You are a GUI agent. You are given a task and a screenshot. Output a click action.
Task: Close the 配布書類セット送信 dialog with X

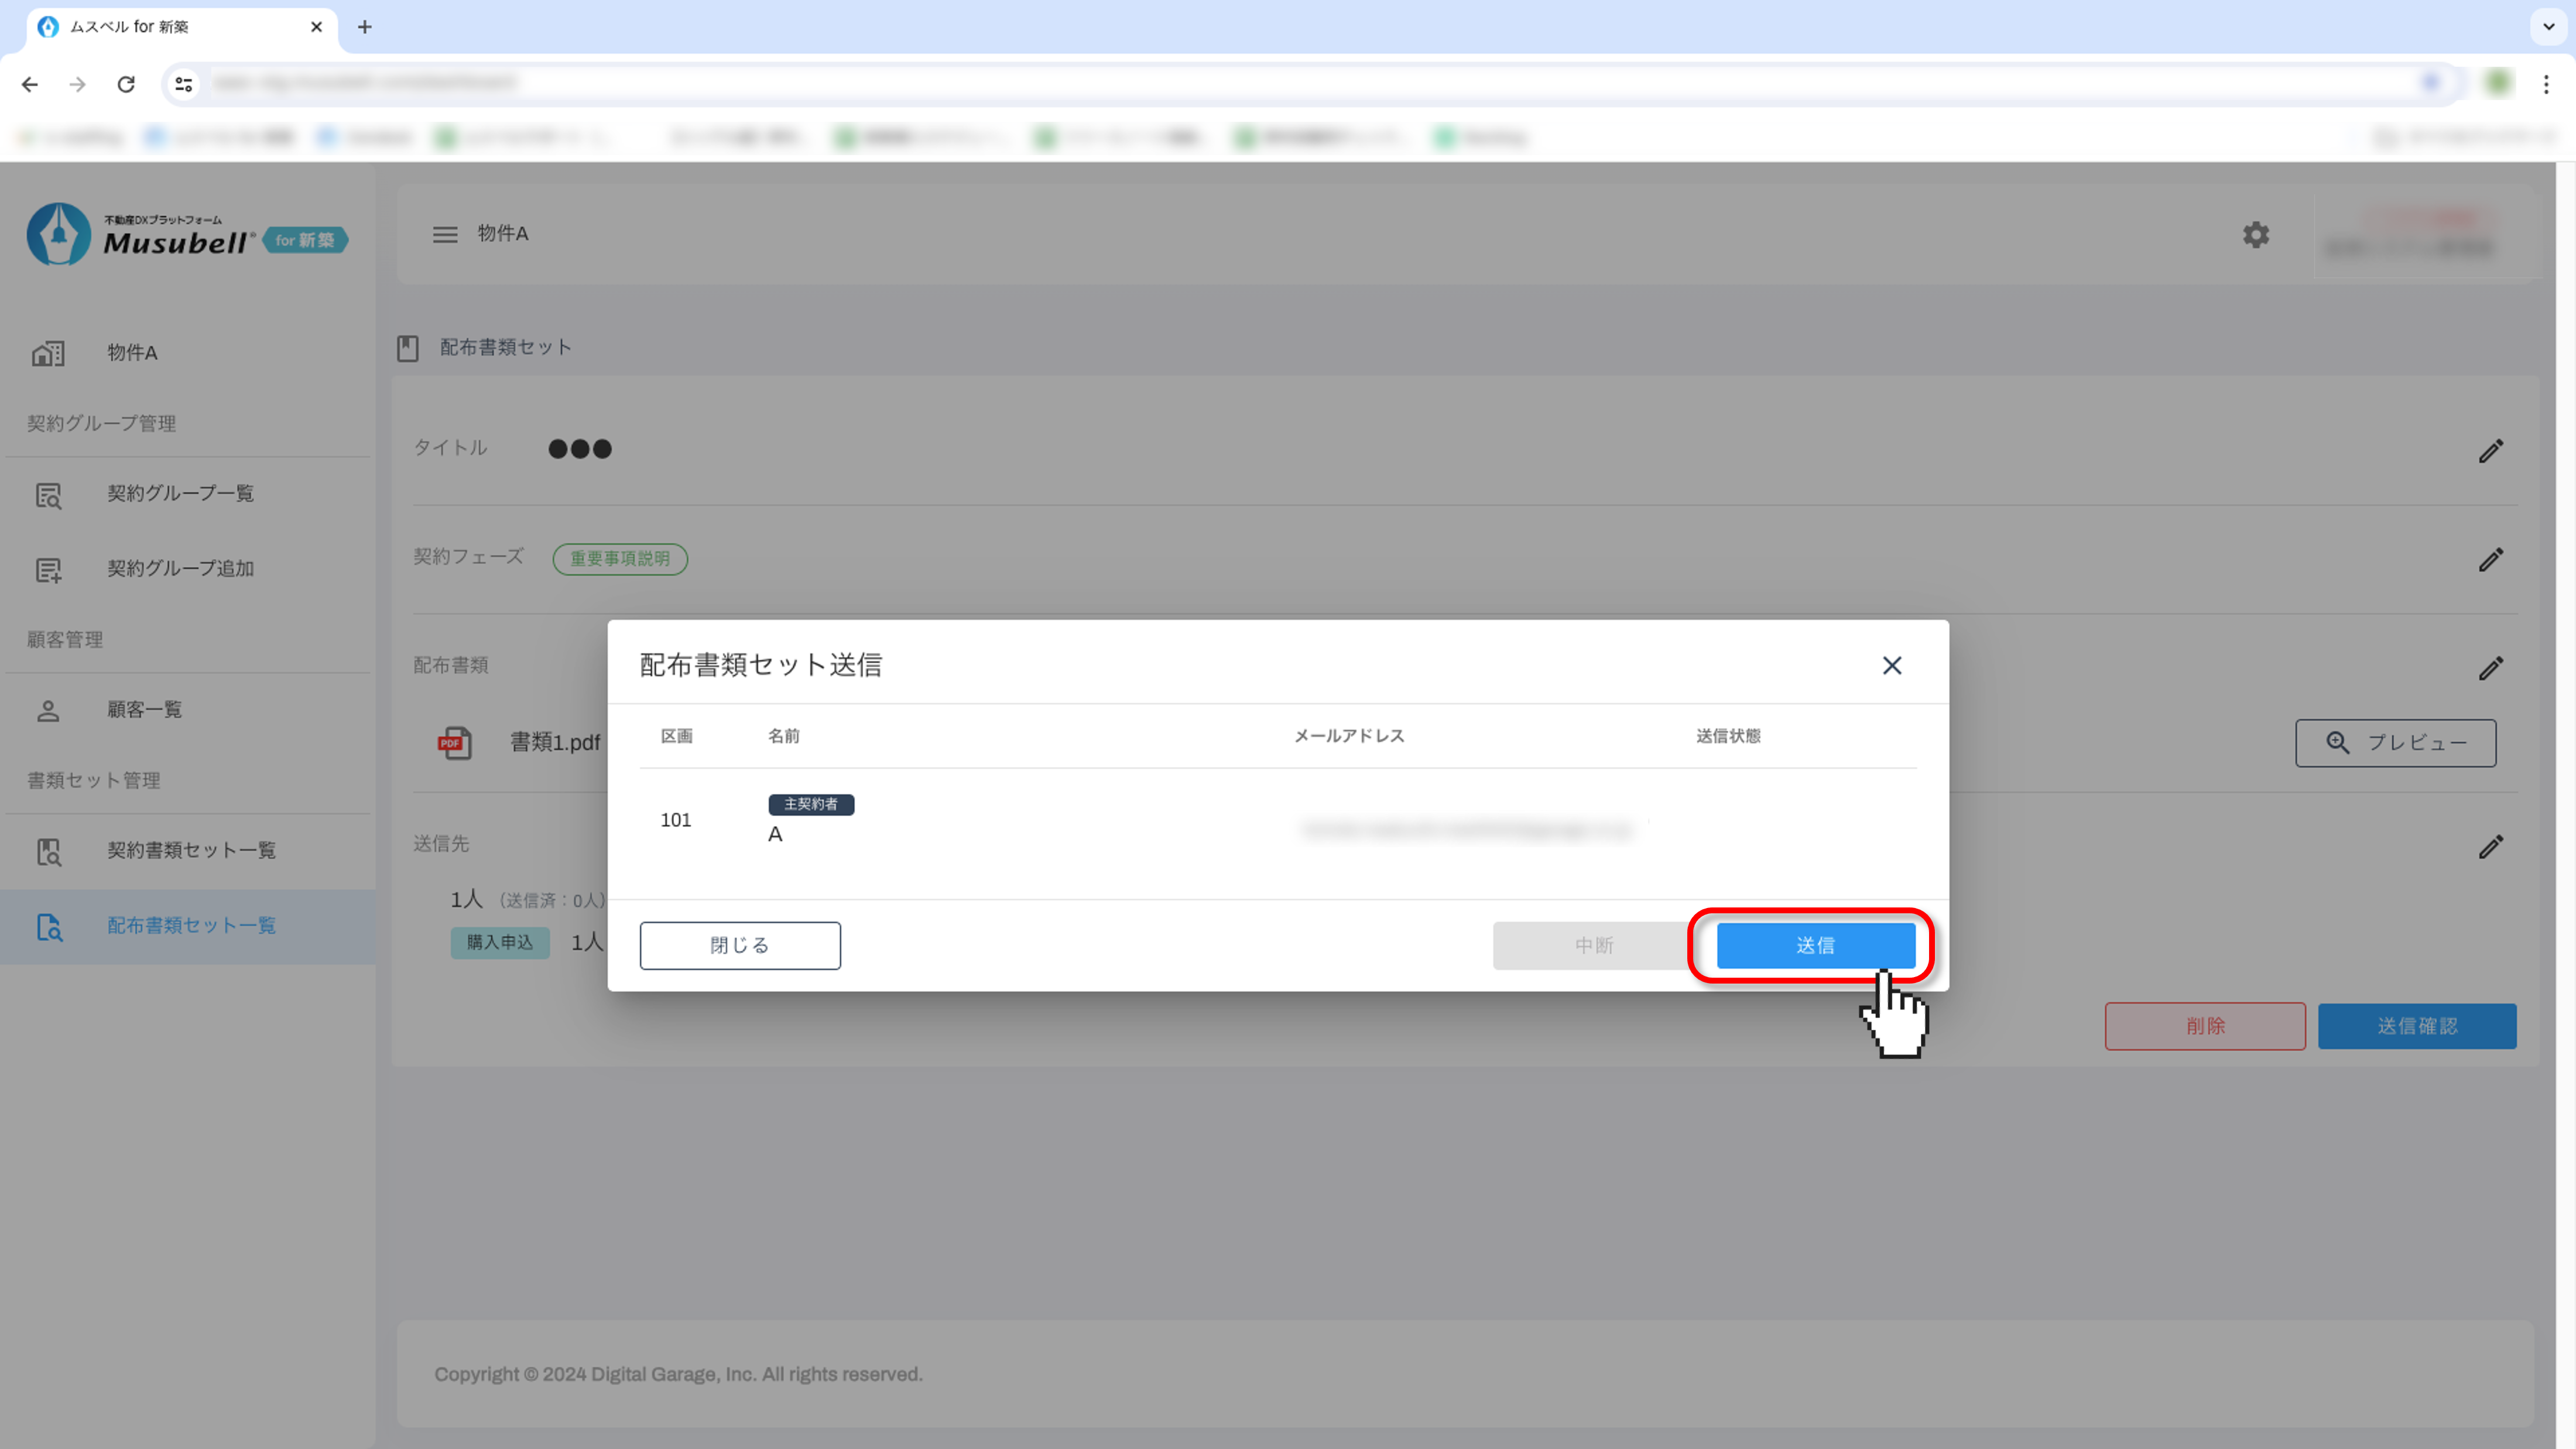pyautogui.click(x=1891, y=665)
